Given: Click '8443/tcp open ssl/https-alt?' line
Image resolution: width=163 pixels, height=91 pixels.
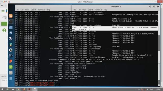Looking at the screenshot, I should tap(88, 12).
